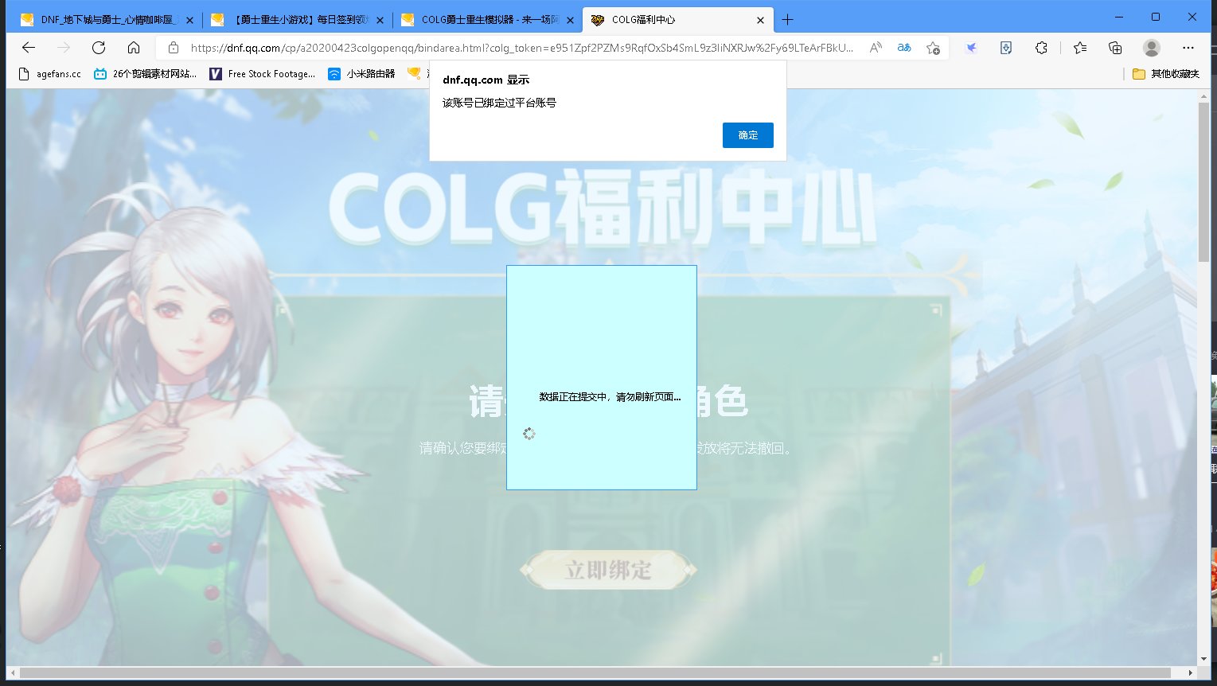Close the COLG福利中心 tab
Screen dimensions: 1217x686
click(x=760, y=20)
